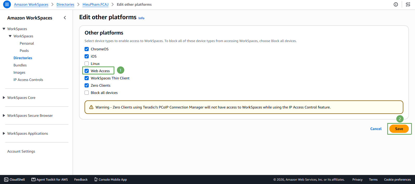This screenshot has width=415, height=184.
Task: Click the Zero Clients warning message text
Action: 213,107
